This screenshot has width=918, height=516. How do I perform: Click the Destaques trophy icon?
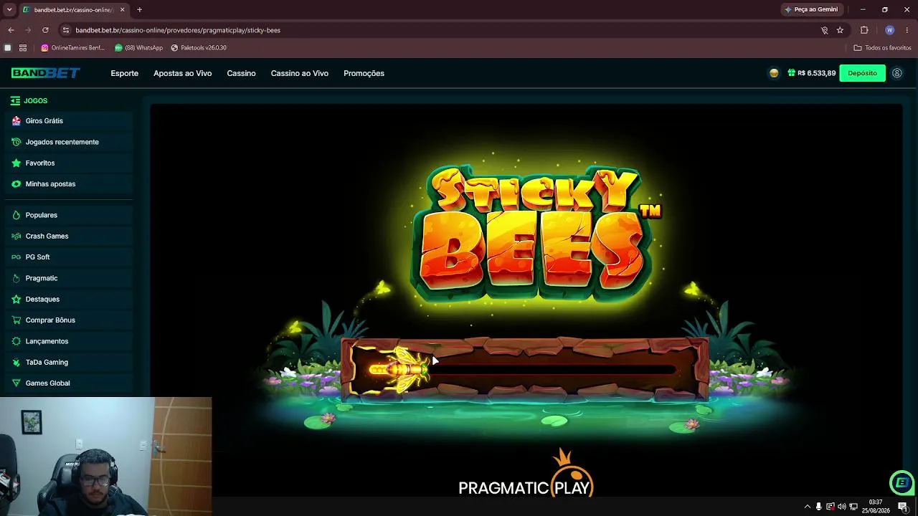(16, 300)
